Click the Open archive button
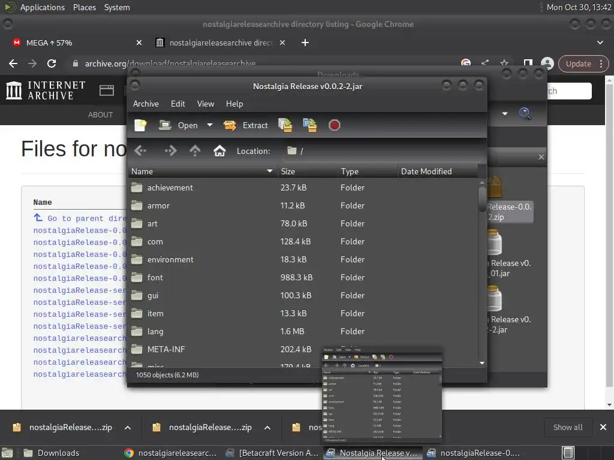The image size is (614, 460). click(178, 125)
